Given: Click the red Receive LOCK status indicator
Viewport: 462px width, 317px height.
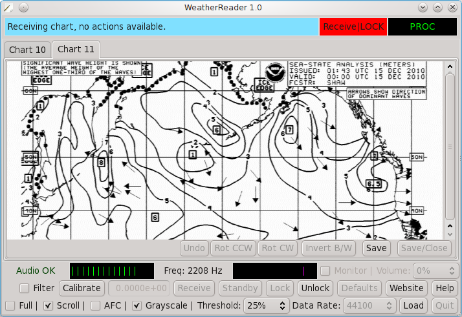Looking at the screenshot, I should [x=353, y=27].
